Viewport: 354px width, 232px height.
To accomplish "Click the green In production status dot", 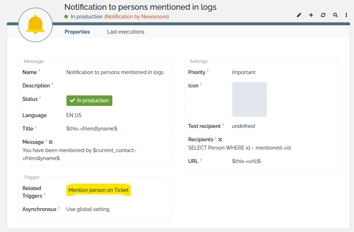I will (x=66, y=17).
